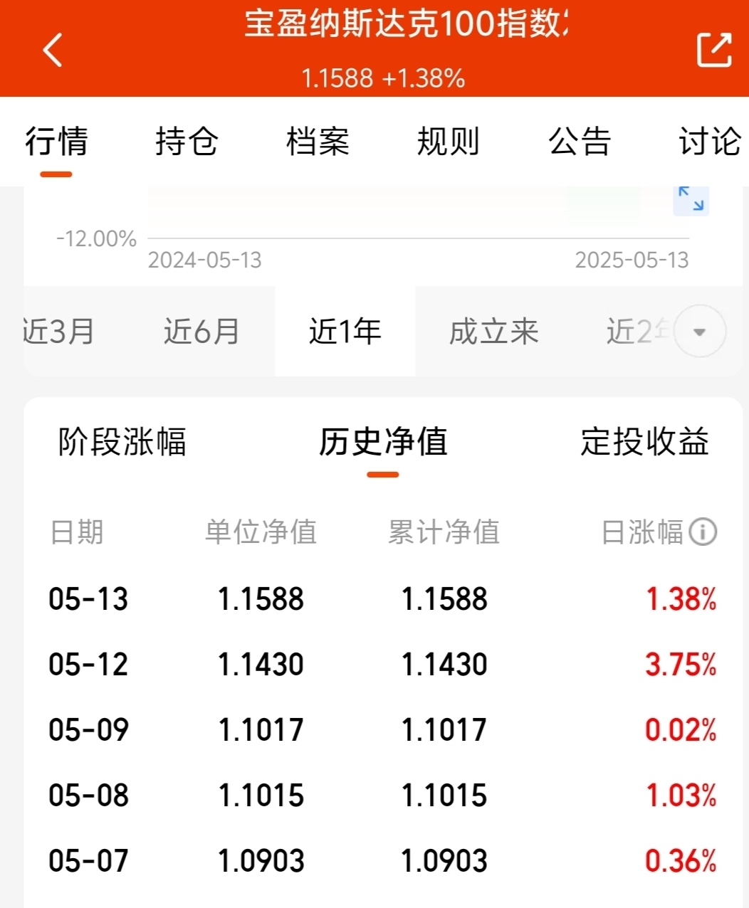749x908 pixels.
Task: Tap chart end date 2025-05-13
Action: coord(632,260)
